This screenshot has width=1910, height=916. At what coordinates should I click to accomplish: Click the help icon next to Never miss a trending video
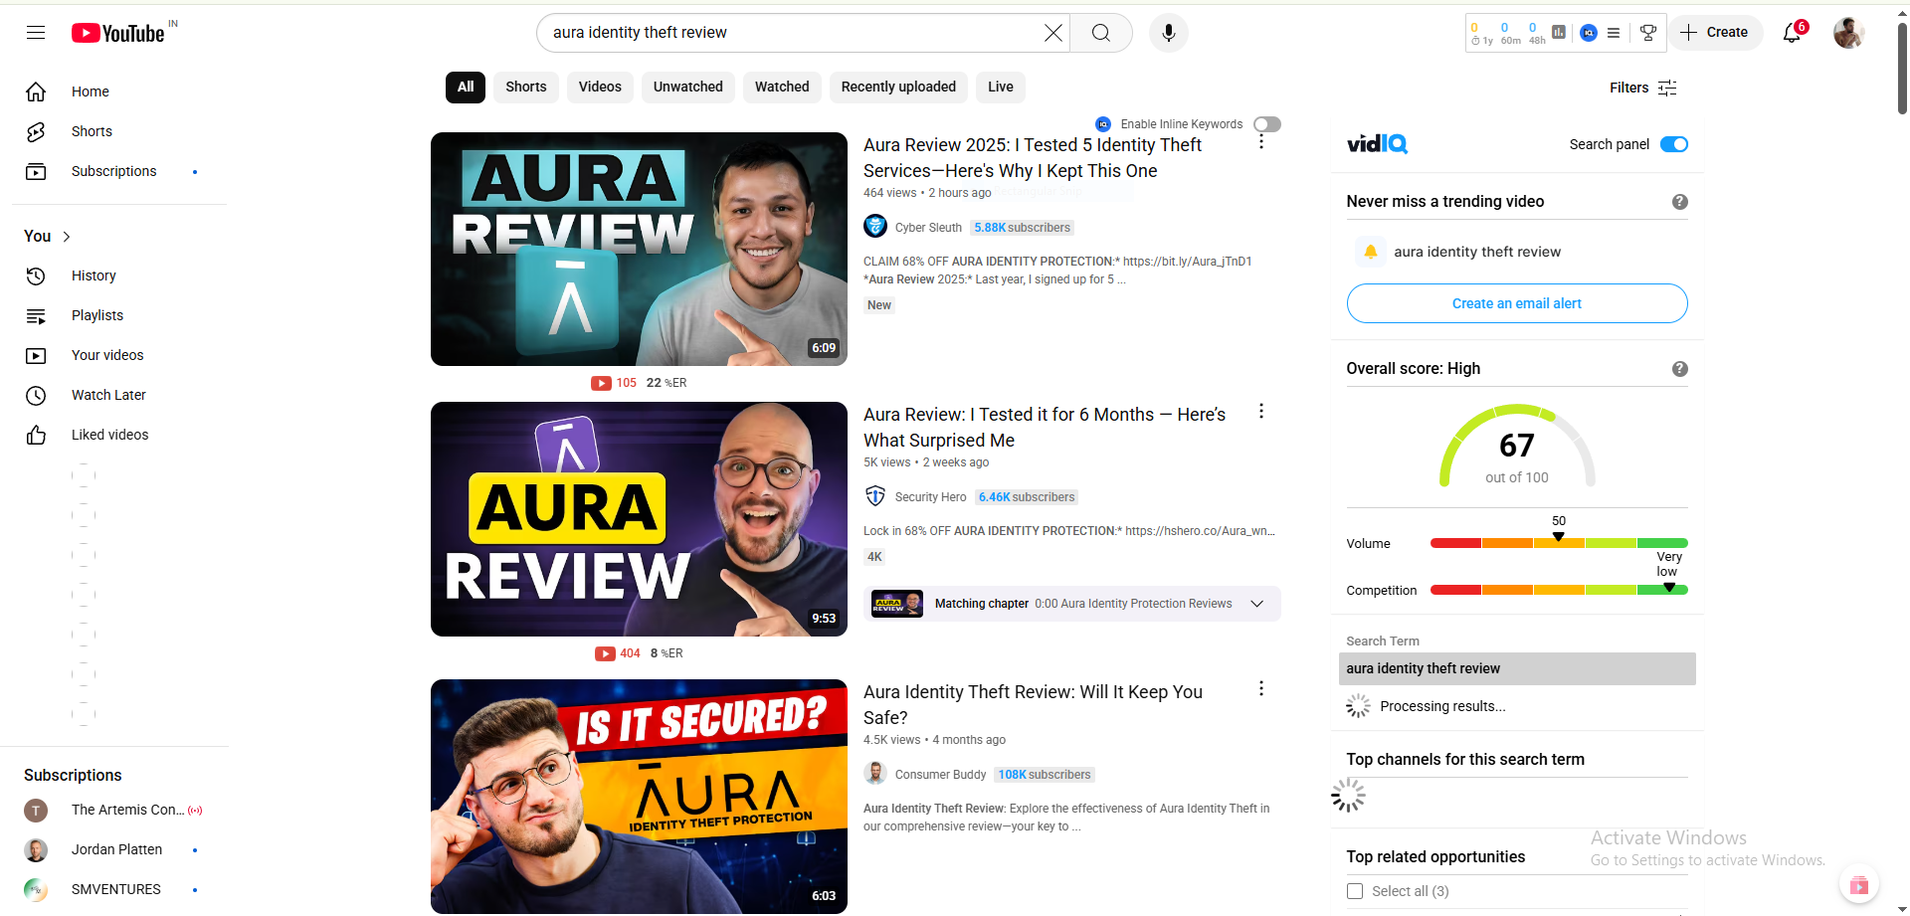[1680, 202]
